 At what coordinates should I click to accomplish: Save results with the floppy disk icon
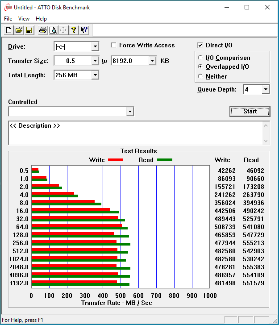(x=29, y=30)
